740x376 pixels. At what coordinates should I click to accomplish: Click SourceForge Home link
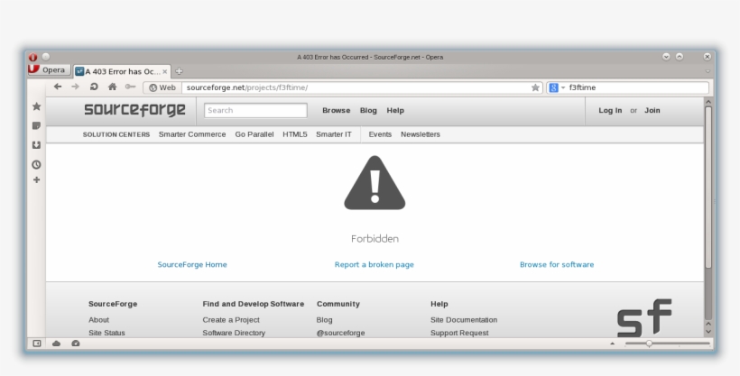pos(192,265)
